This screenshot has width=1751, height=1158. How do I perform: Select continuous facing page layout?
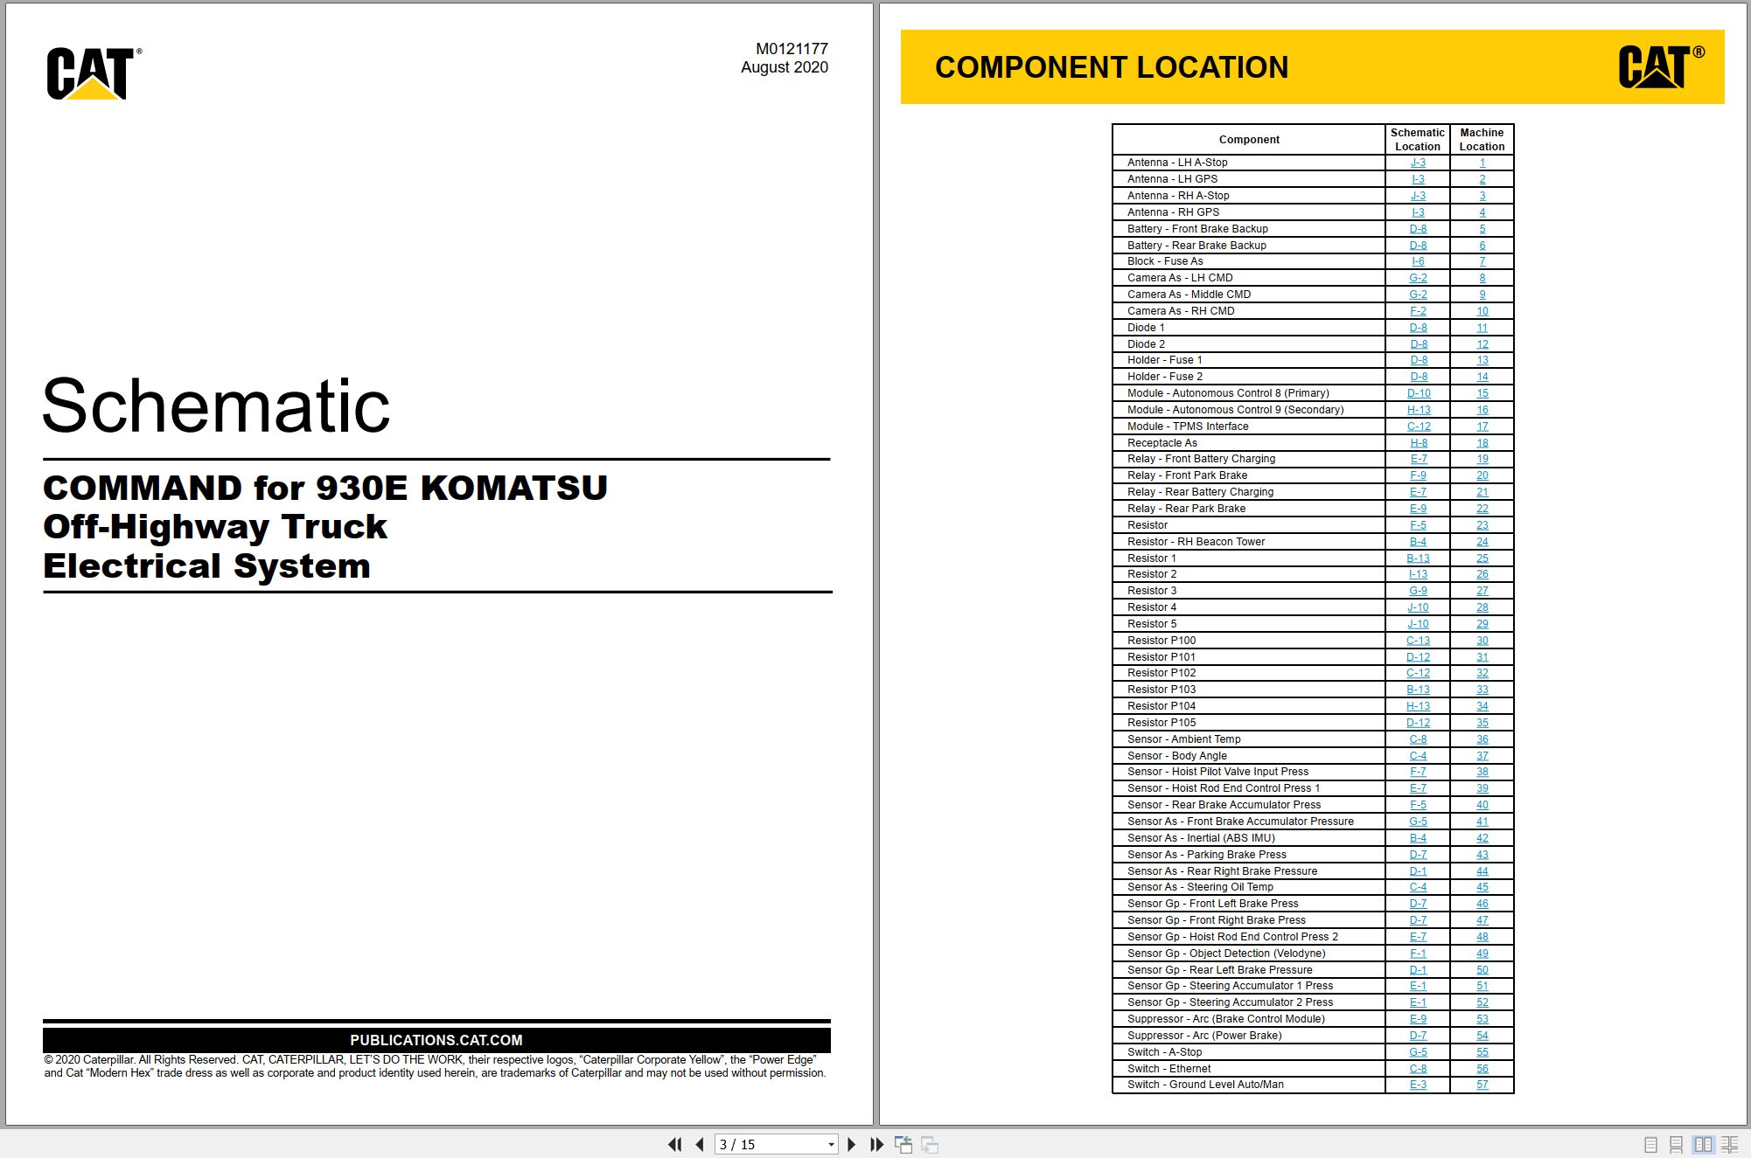1729,1144
